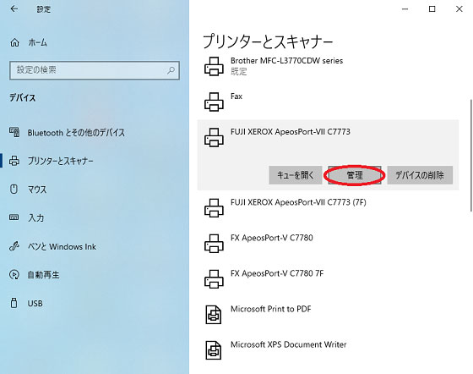
Task: Click the デバイスの削除 button
Action: click(x=420, y=175)
